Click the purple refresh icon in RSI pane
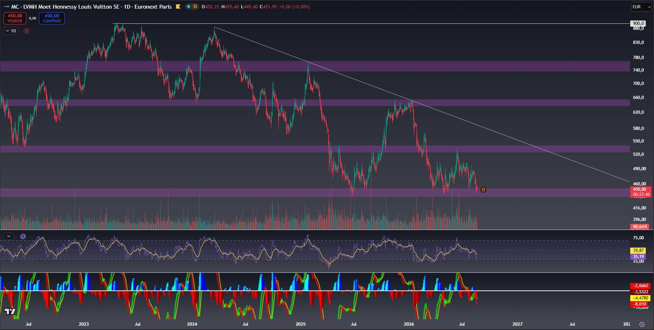The height and width of the screenshot is (330, 654). click(x=23, y=236)
